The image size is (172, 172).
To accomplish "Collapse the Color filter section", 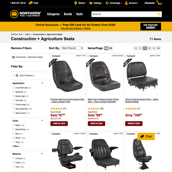I will pyautogui.click(x=42, y=120).
